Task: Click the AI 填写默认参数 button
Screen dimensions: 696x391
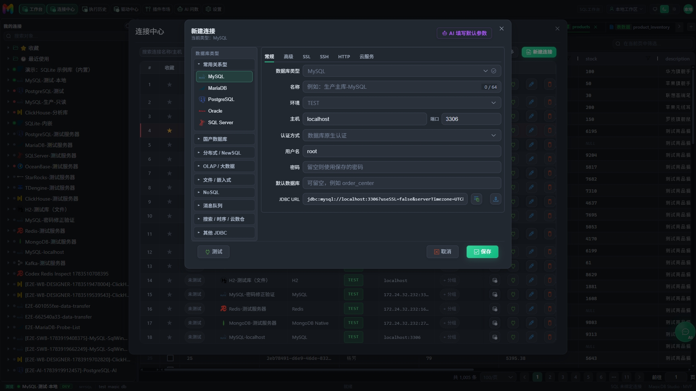Action: [x=464, y=33]
